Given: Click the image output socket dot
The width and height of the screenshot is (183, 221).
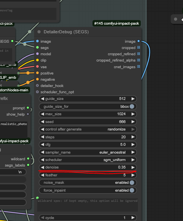Looking at the screenshot, I should click(138, 41).
